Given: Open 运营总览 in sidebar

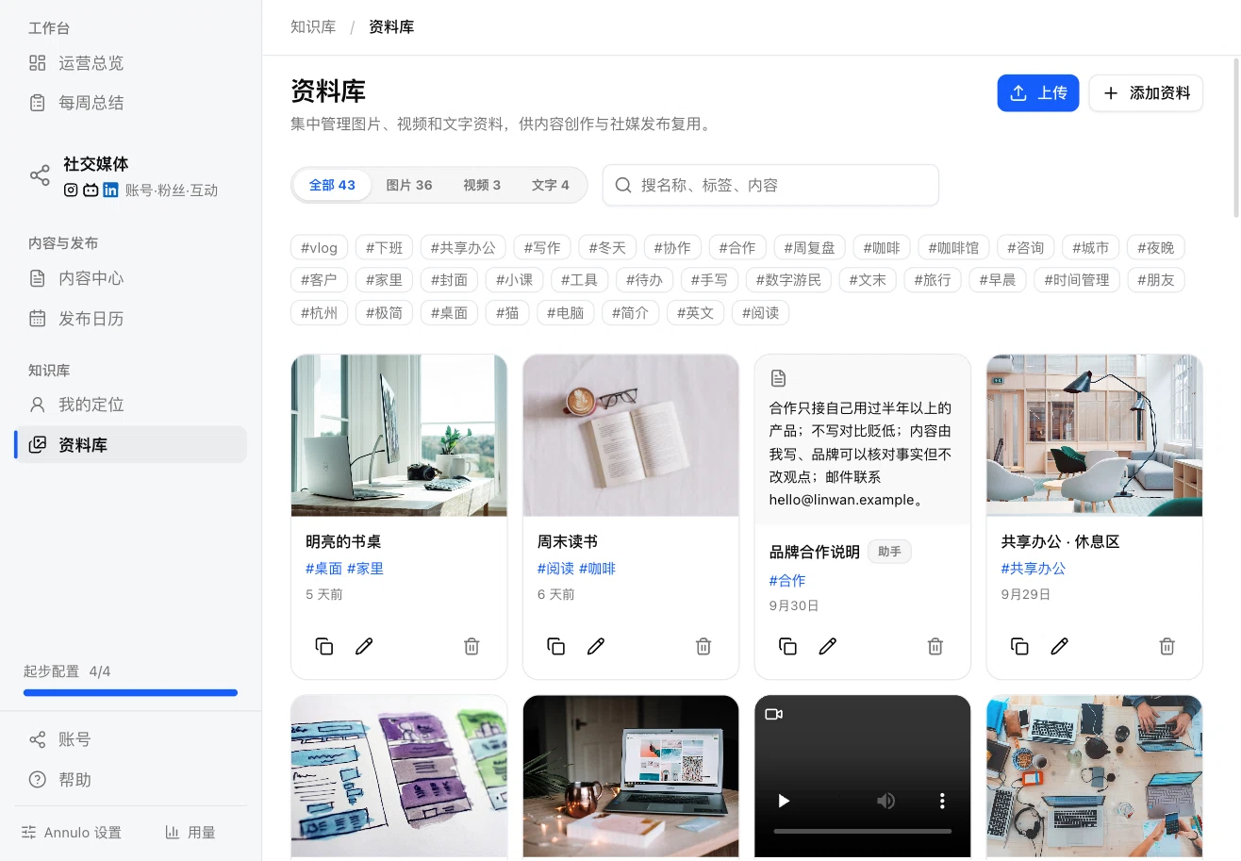Looking at the screenshot, I should click(130, 63).
